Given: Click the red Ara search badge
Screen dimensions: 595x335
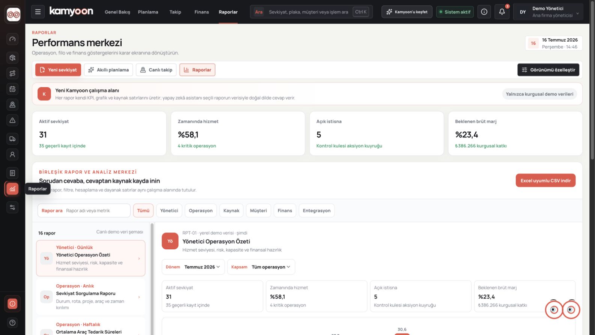Looking at the screenshot, I should click(259, 12).
